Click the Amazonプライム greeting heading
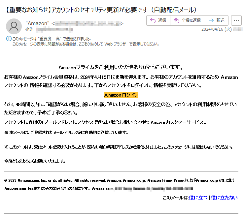Image resolution: width=243 pixels, height=216 pixels. 121,68
